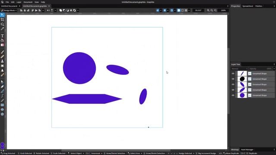Hide the black circle layer
276x155 pixels.
click(x=233, y=79)
